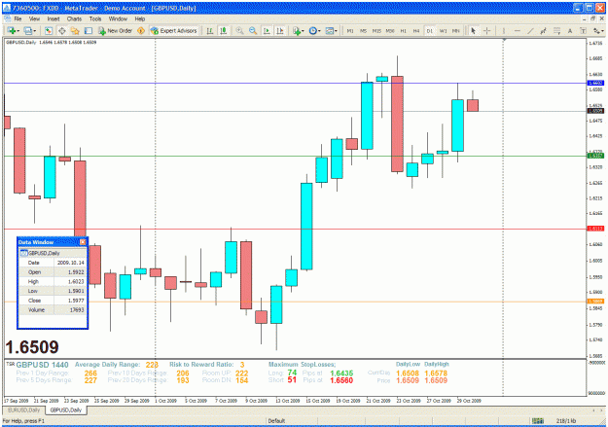Select the Fibonacci Retracement tool

[556, 30]
